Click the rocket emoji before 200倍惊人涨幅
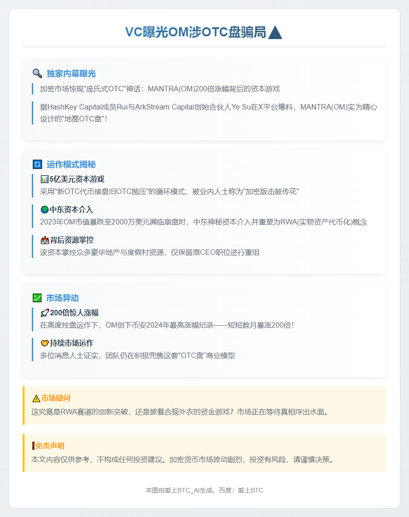Image resolution: width=409 pixels, height=517 pixels. coord(45,313)
